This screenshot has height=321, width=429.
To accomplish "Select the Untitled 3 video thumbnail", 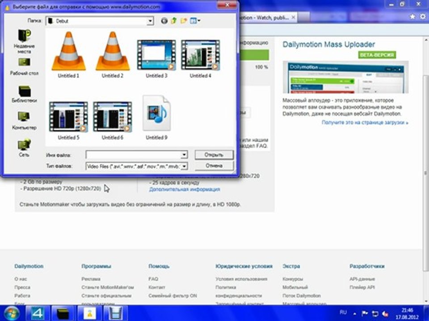I will point(156,59).
